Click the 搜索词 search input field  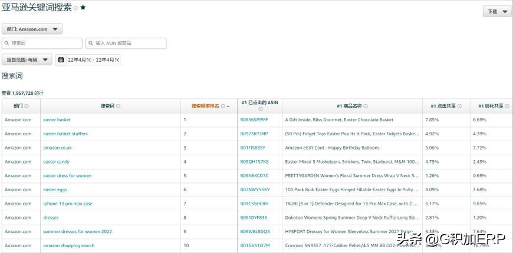pos(42,44)
